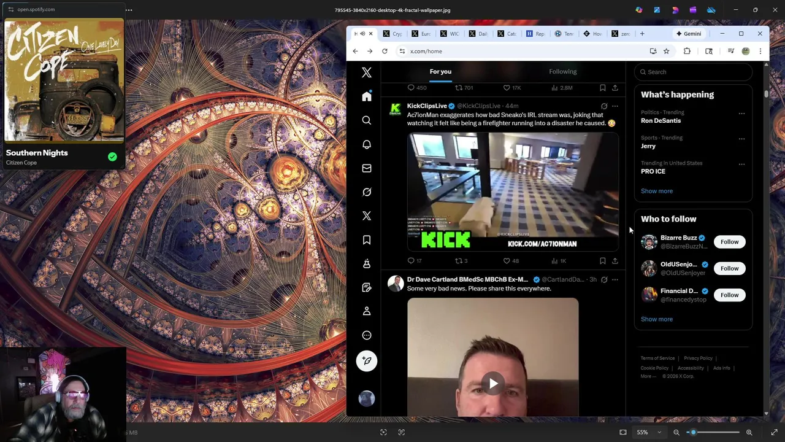Click the browser Back button
785x442 pixels.
[x=355, y=51]
